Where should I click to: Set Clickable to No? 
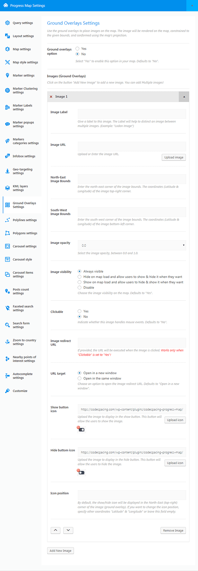[80, 317]
